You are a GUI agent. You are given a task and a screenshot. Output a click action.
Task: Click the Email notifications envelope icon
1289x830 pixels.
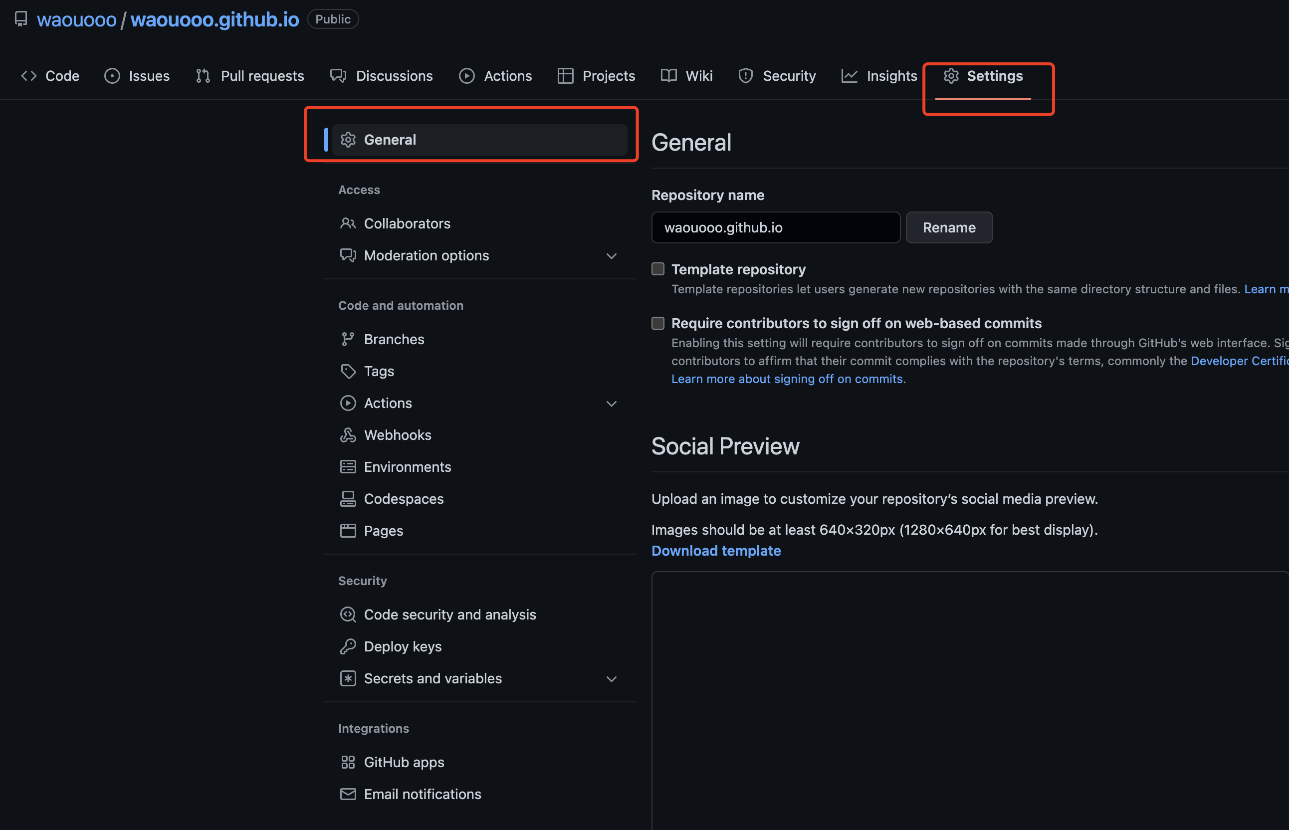[x=348, y=794]
